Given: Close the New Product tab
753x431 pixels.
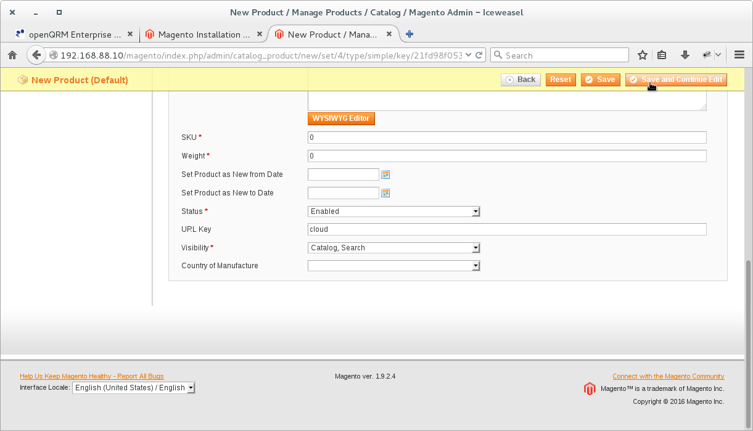Looking at the screenshot, I should pos(389,35).
